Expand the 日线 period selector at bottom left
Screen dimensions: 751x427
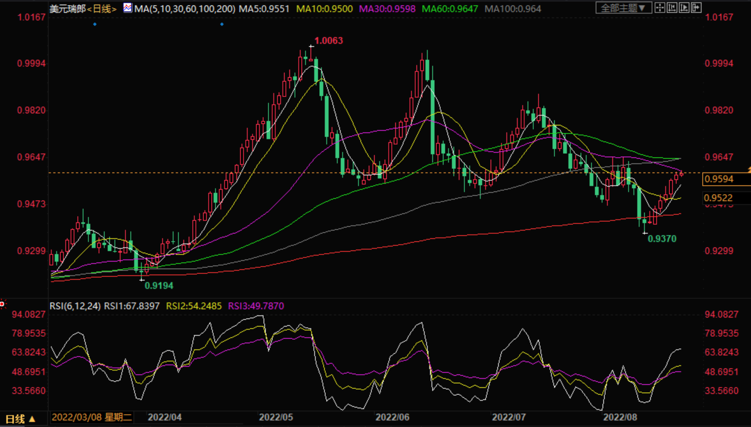pos(20,418)
